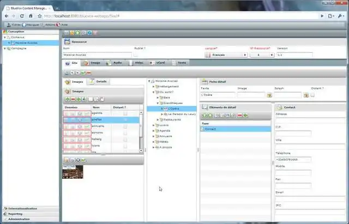Screen dimensions: 349x224
Task: Open the Reporting panel
Action: (31, 214)
